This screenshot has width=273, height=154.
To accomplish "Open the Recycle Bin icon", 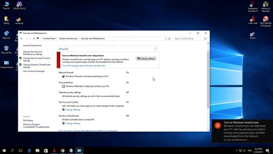I will point(6,50).
